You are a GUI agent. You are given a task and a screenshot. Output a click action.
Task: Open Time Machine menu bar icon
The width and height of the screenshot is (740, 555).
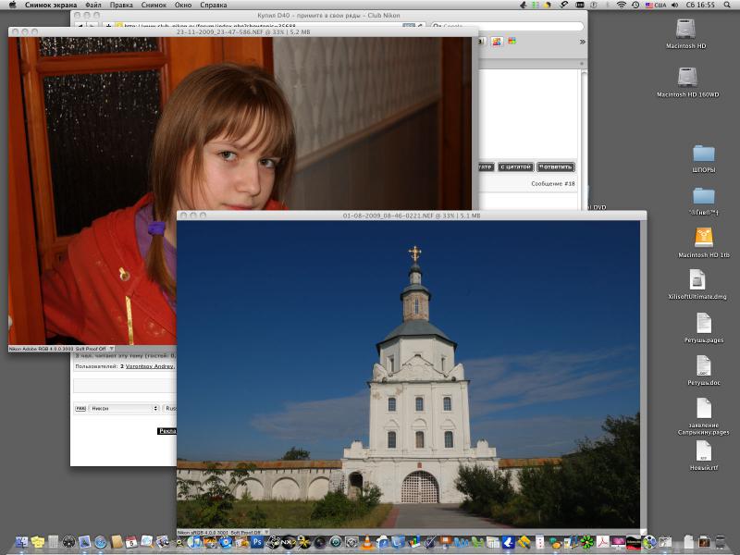tap(635, 5)
